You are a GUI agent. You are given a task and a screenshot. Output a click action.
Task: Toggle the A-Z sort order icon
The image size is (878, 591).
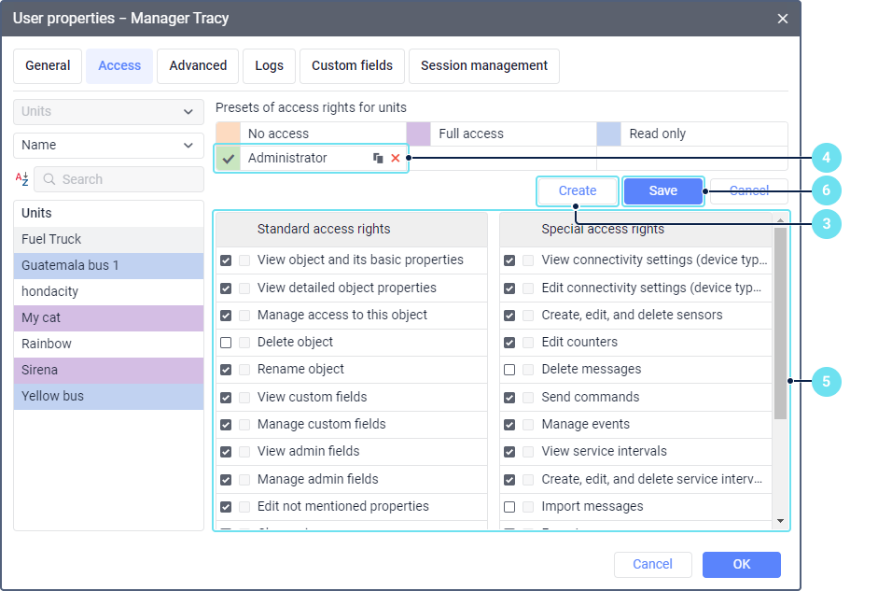pos(22,179)
